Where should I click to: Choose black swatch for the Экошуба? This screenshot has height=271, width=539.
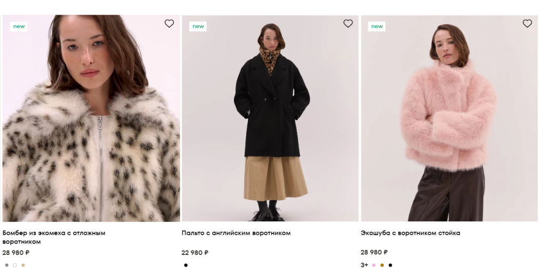[390, 265]
